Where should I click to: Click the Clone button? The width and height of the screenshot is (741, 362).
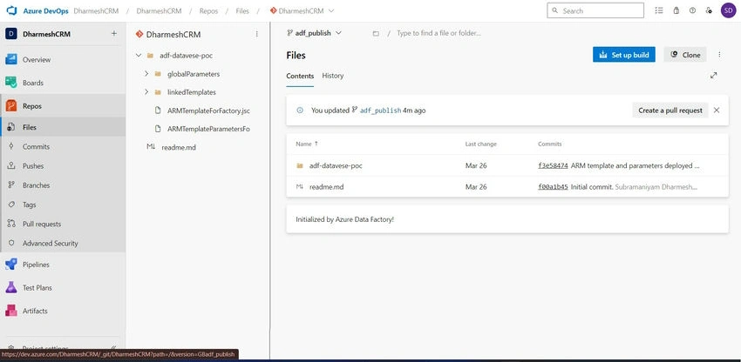click(x=685, y=55)
